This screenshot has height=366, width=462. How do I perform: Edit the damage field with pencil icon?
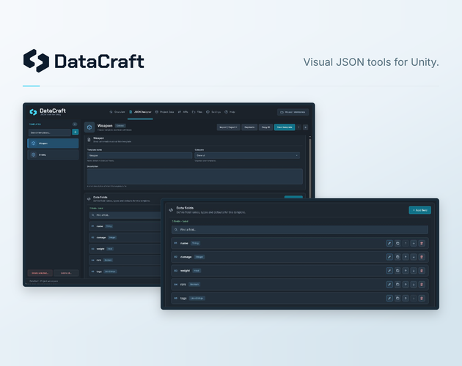click(389, 257)
